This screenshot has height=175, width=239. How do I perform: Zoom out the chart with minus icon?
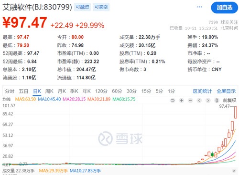190,101
